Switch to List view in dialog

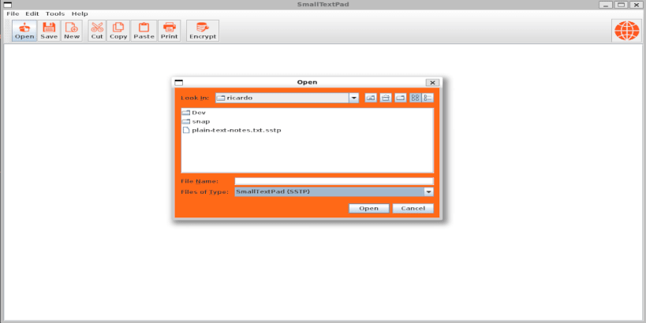[x=415, y=98]
